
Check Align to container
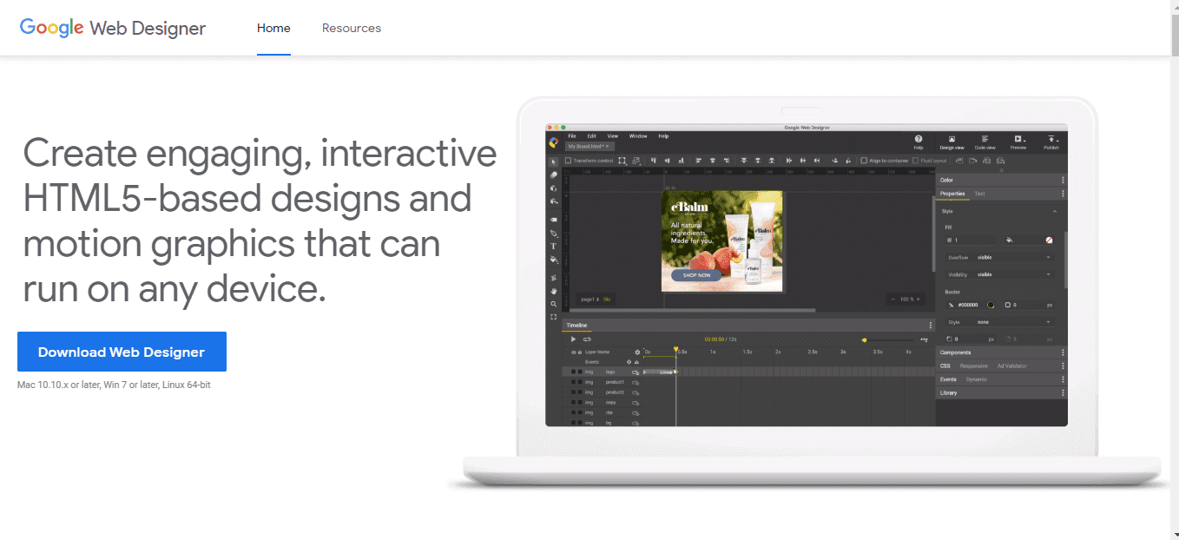[864, 160]
